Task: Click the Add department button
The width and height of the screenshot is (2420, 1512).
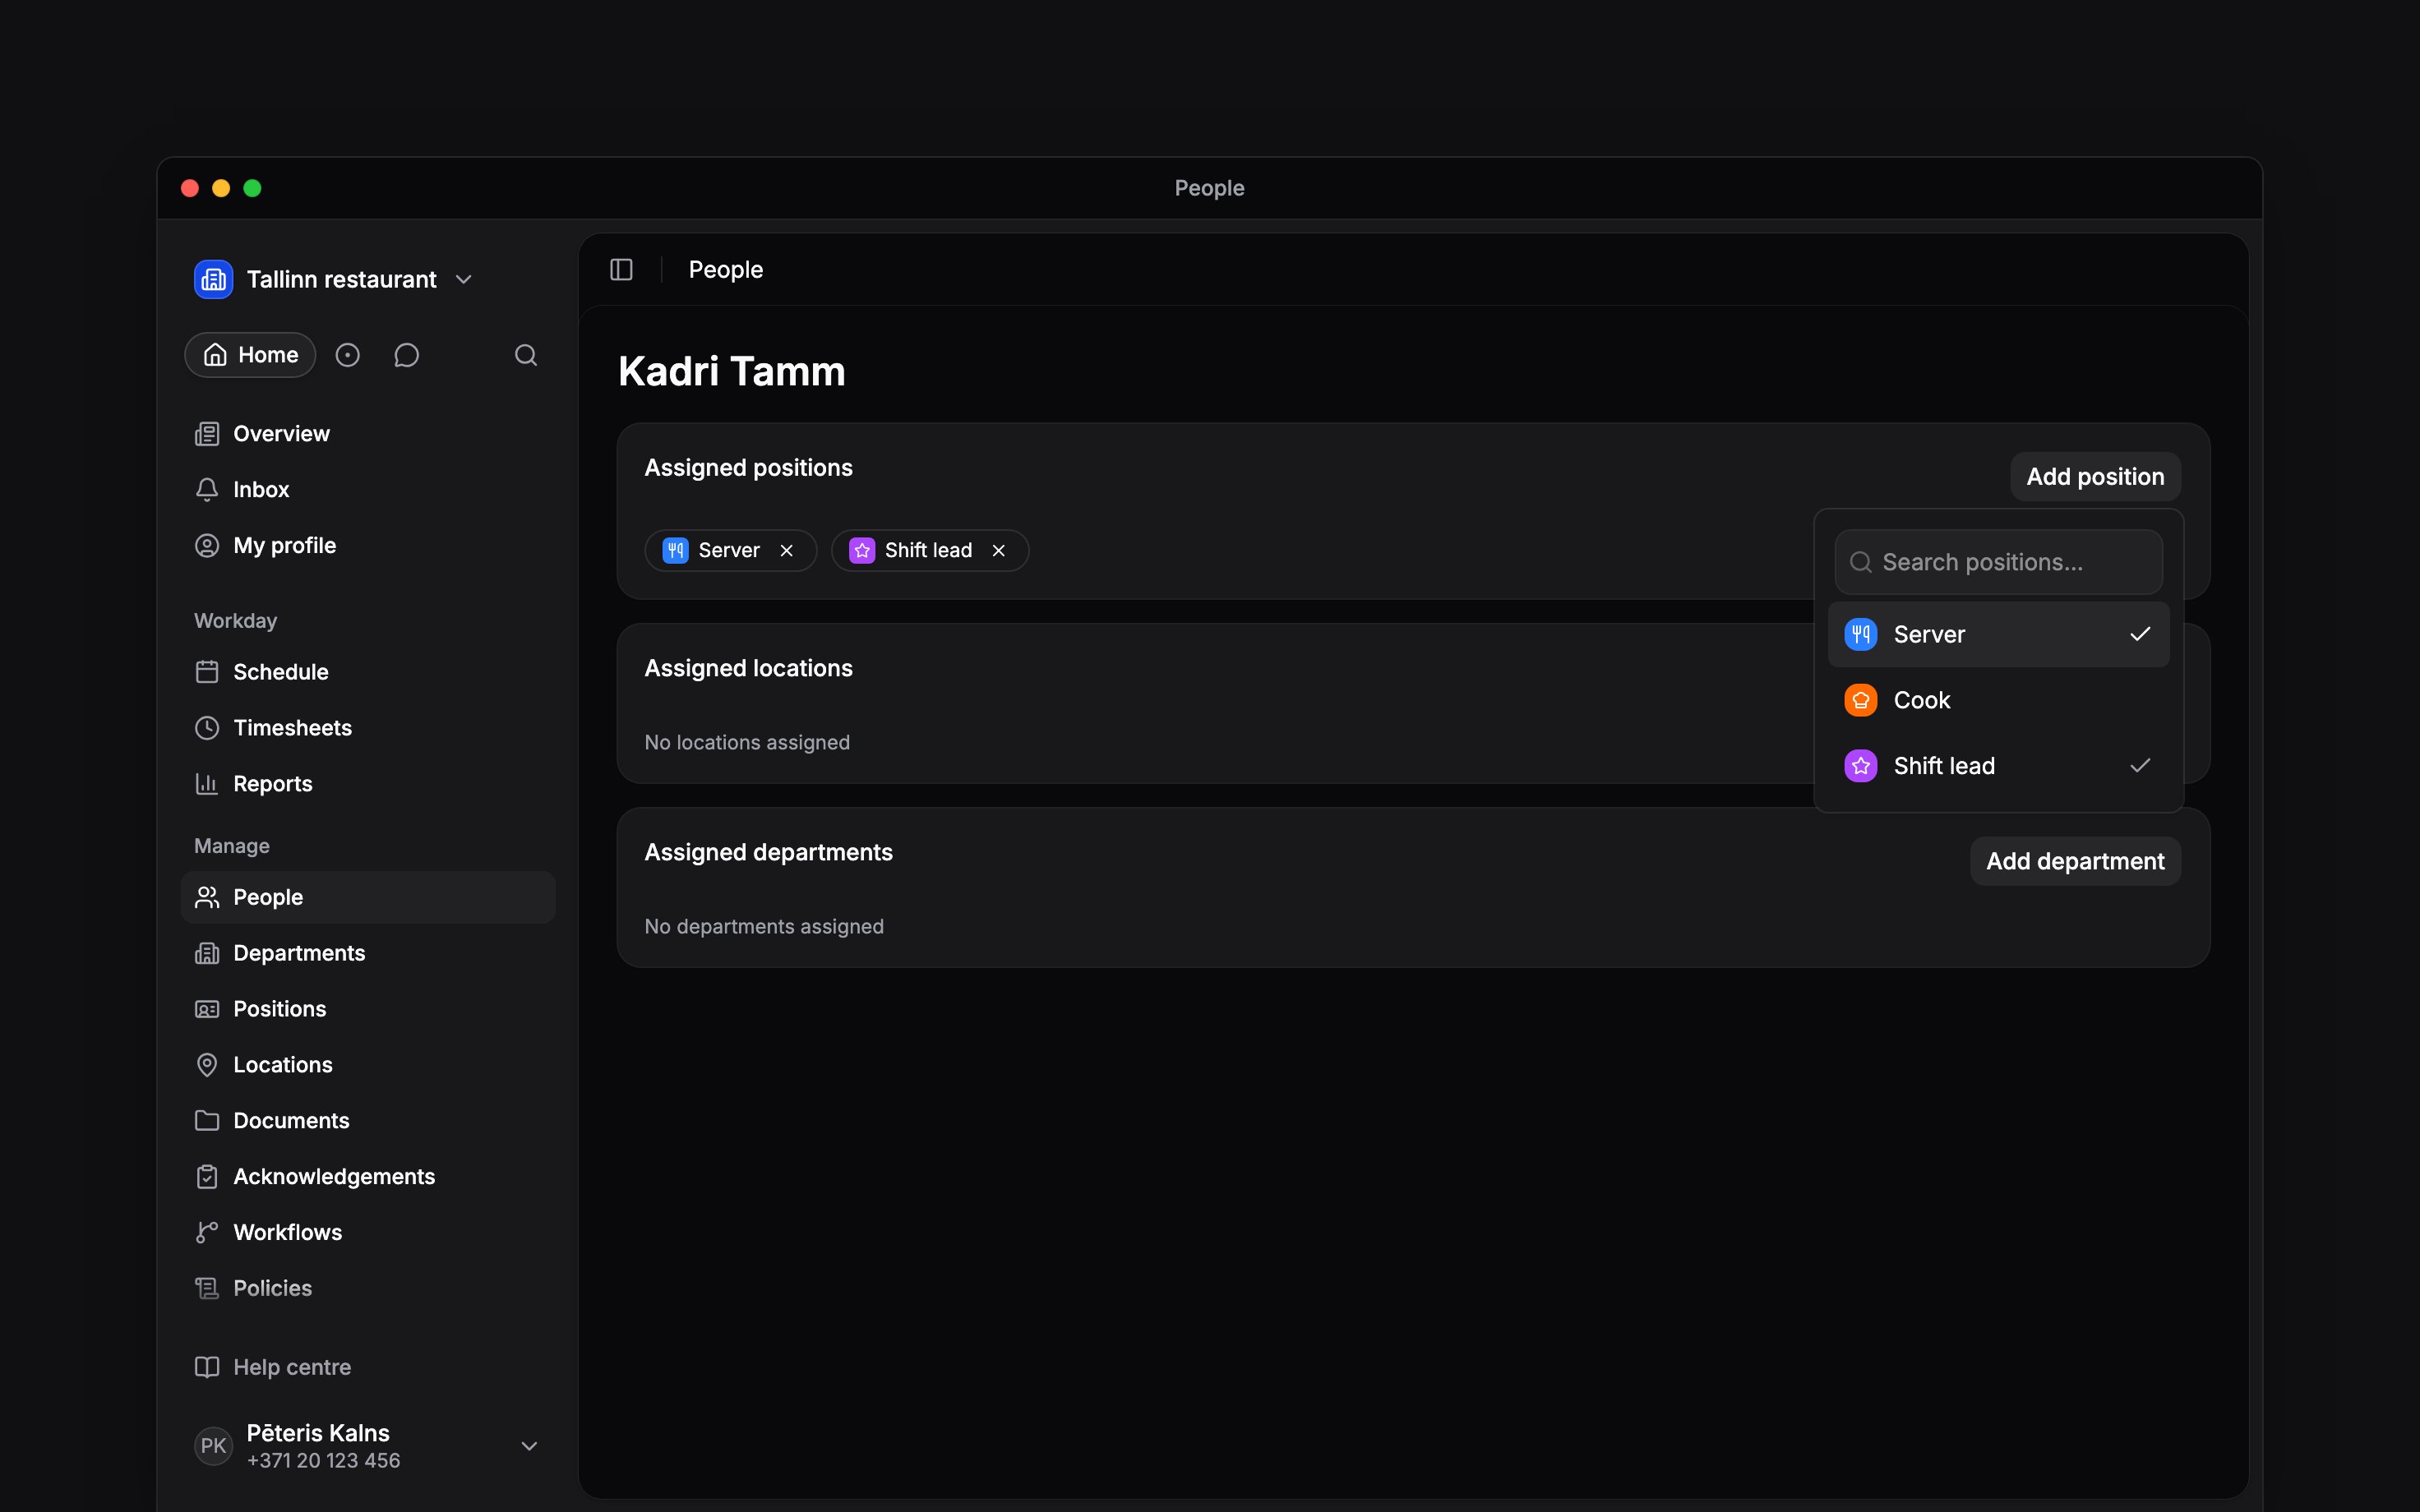Action: click(x=2075, y=861)
